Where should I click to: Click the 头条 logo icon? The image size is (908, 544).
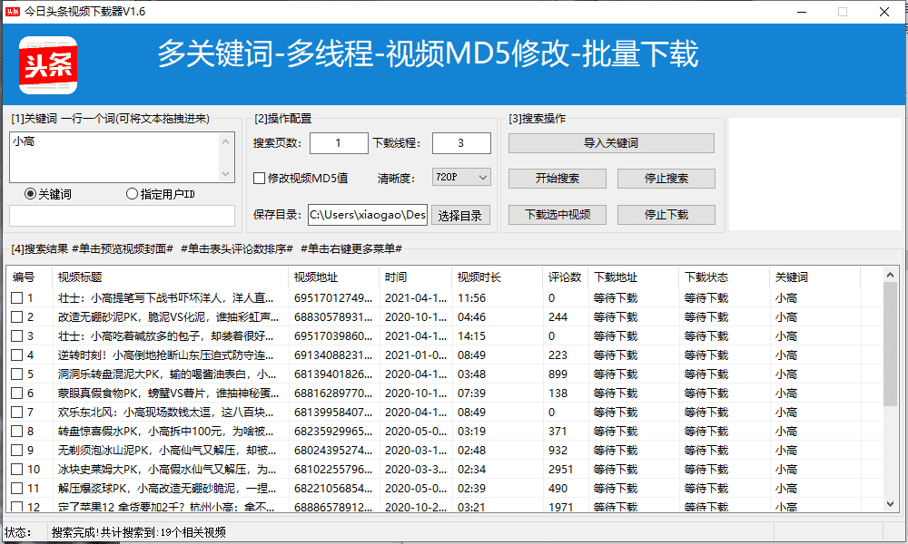coord(47,65)
